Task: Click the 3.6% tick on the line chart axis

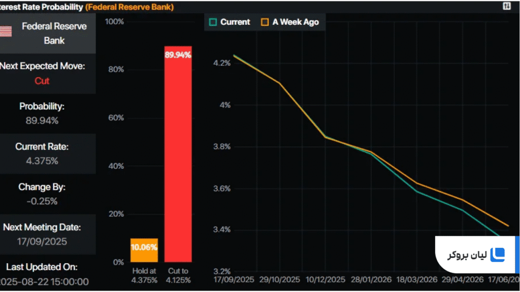Action: 222,189
